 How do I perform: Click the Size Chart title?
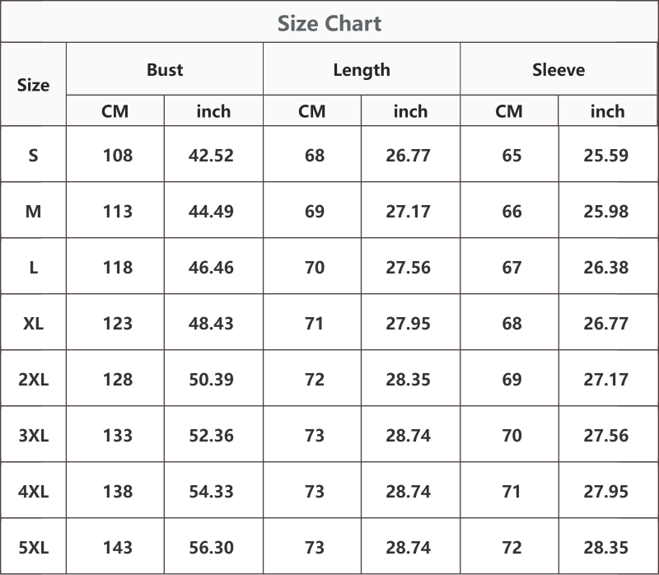(329, 23)
